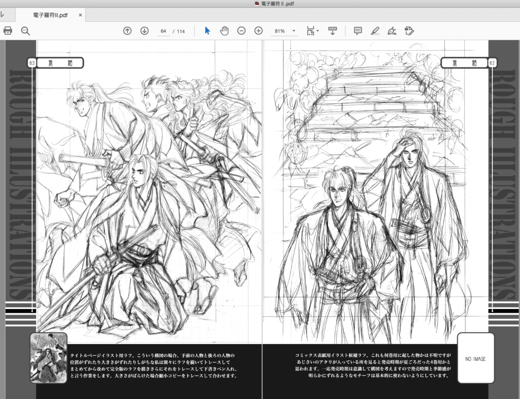
Task: Click the page 63 number label
Action: point(32,63)
